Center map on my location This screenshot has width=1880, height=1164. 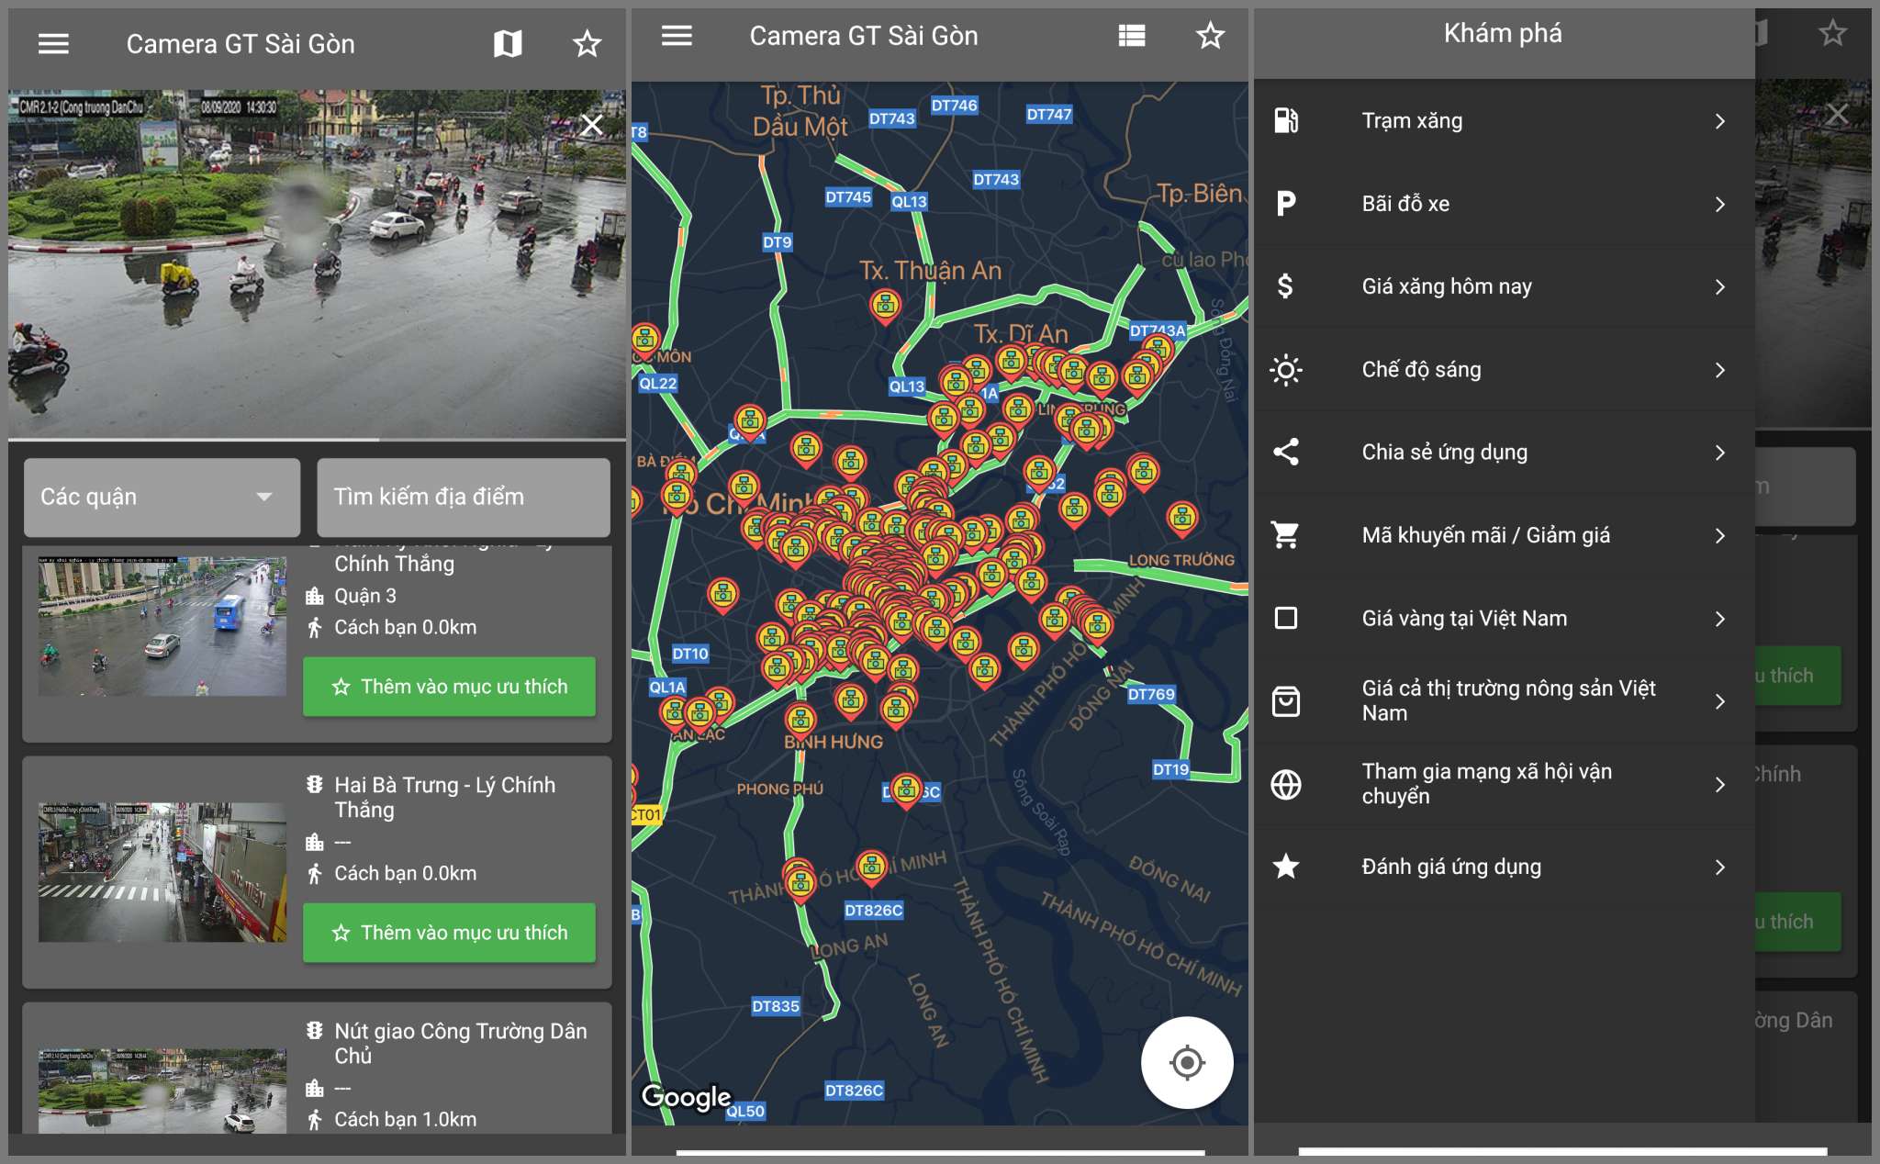[1187, 1063]
